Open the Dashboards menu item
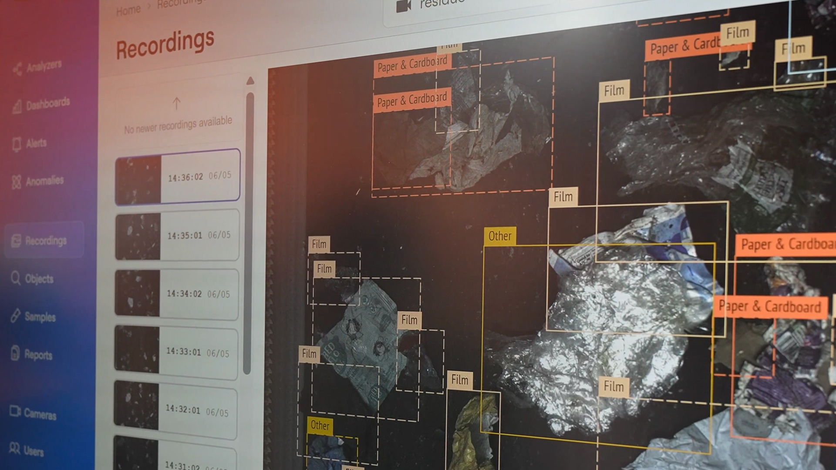836x470 pixels. tap(48, 104)
